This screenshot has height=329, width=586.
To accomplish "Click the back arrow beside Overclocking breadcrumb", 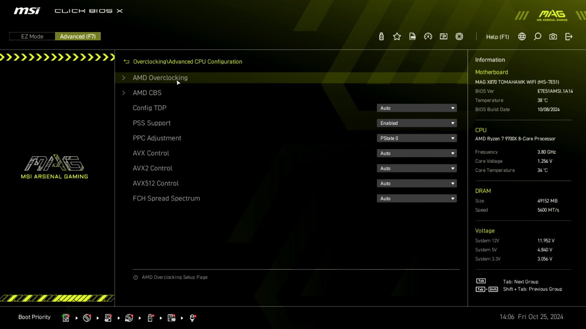I will 126,62.
